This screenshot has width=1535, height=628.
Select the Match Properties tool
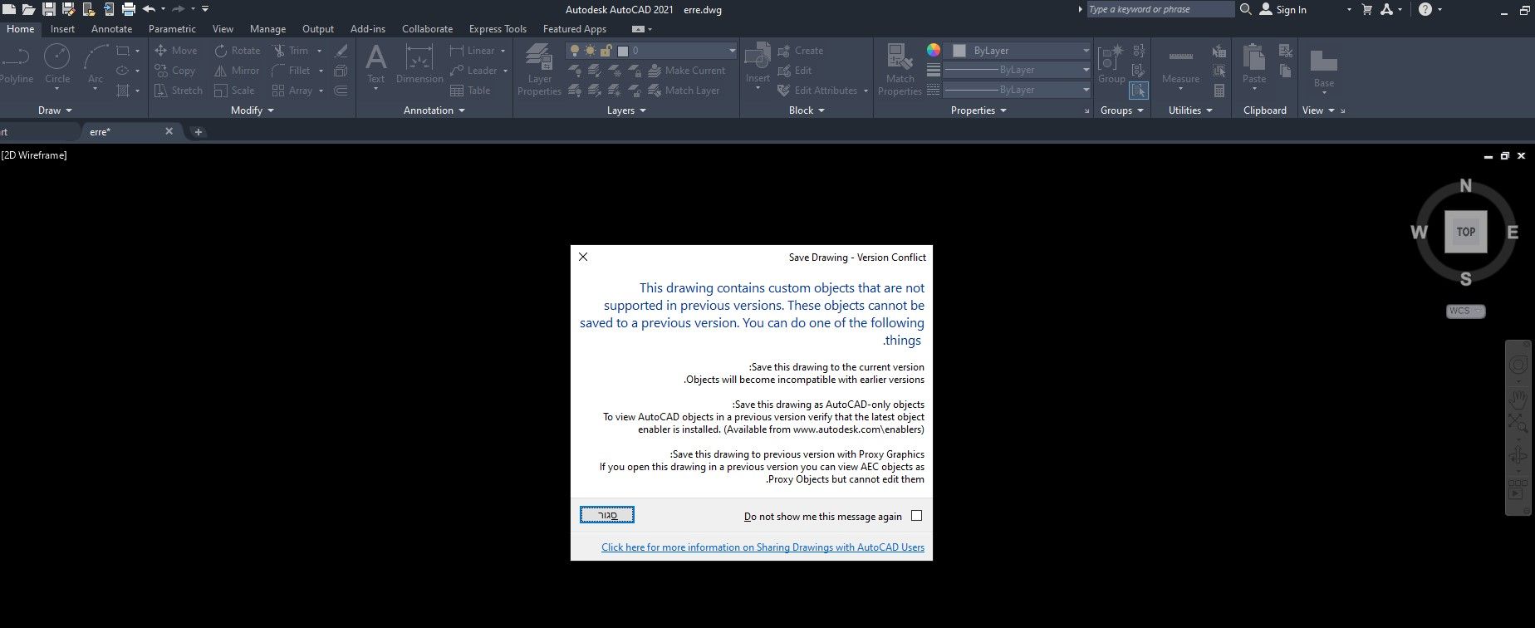(900, 70)
